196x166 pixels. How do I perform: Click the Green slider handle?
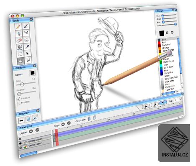[x=163, y=19]
